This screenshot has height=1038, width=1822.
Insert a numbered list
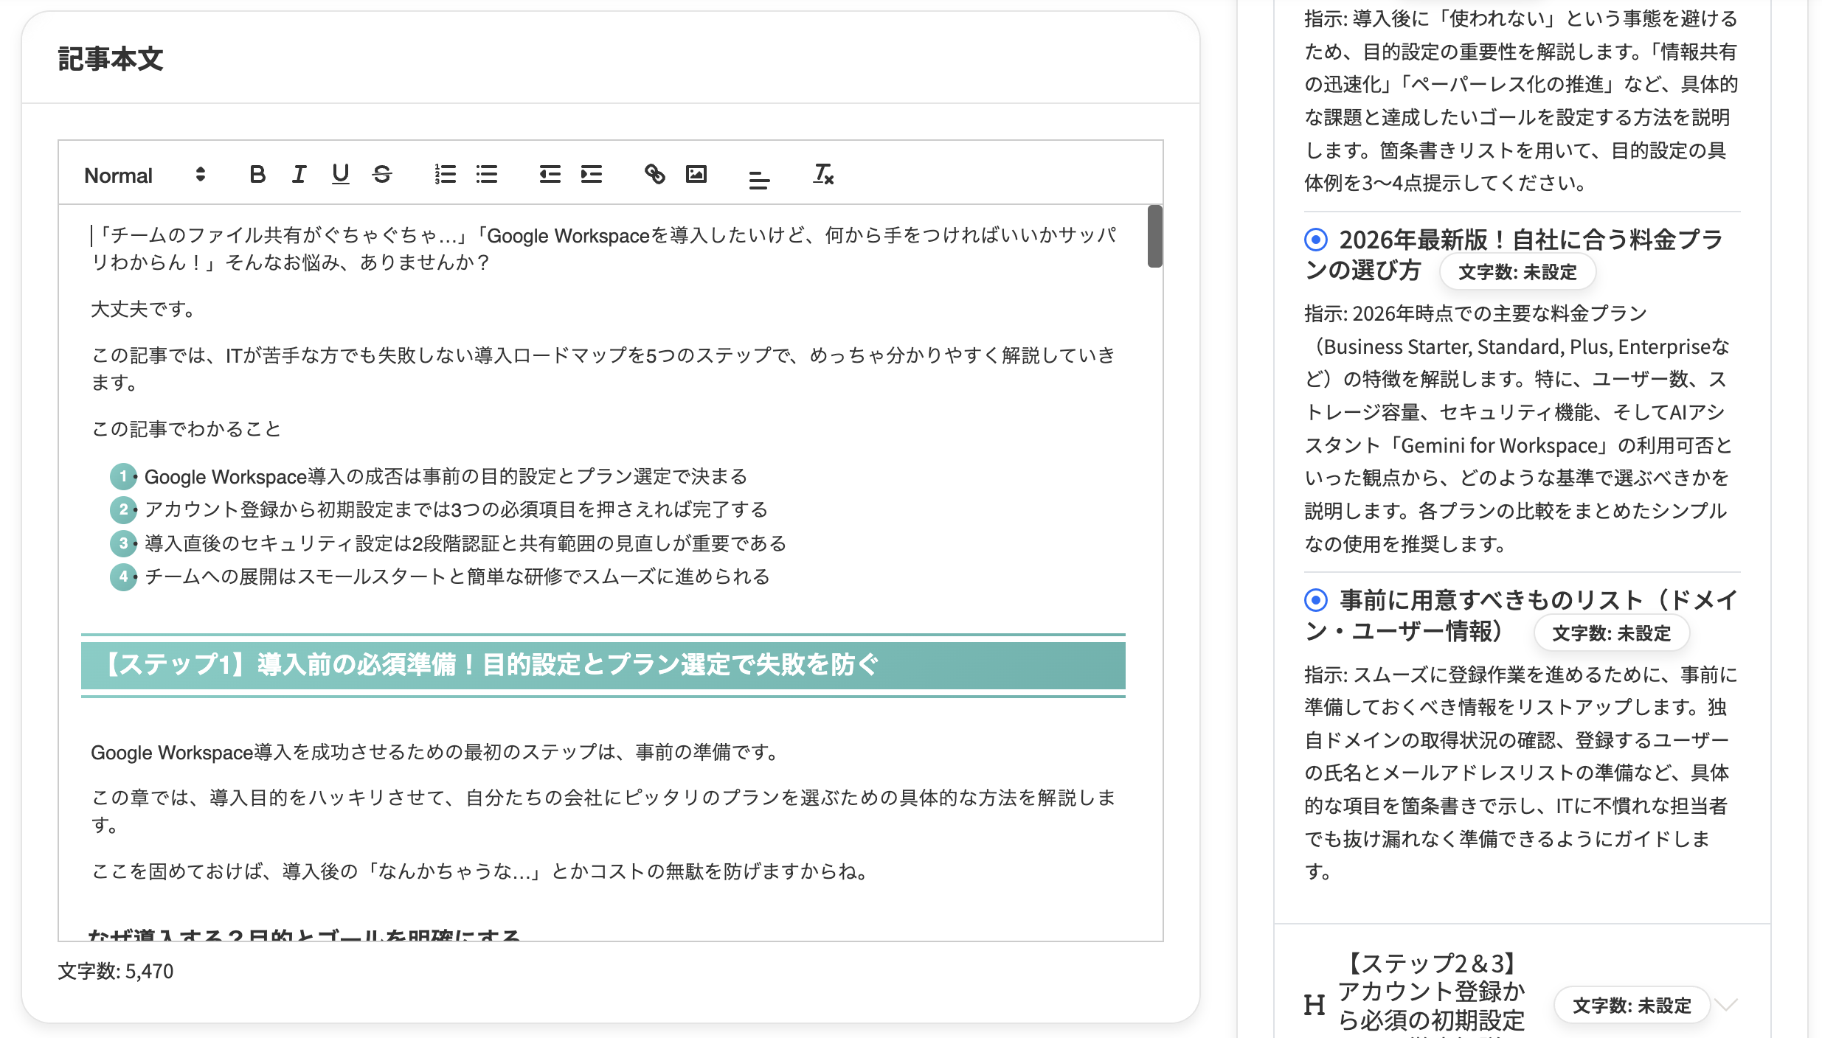(x=446, y=175)
